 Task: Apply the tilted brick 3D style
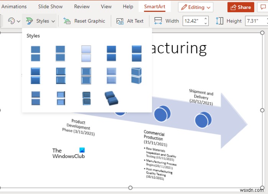[x=111, y=98]
